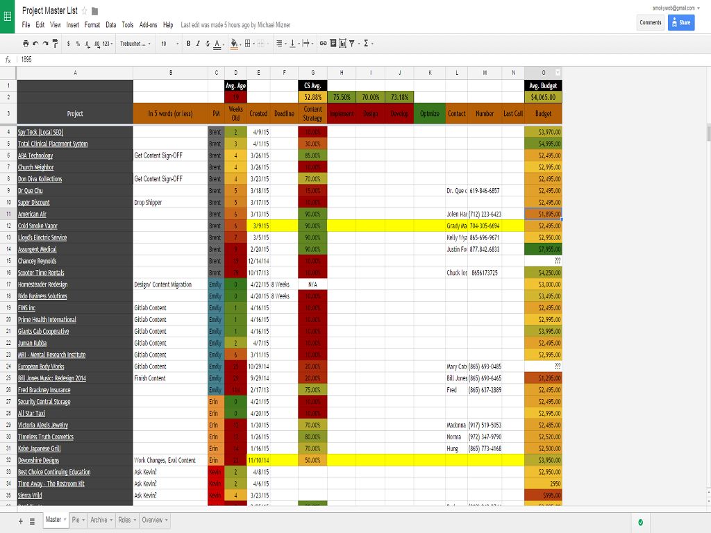Image resolution: width=711 pixels, height=533 pixels.
Task: Star the Project Master List document
Action: click(84, 11)
